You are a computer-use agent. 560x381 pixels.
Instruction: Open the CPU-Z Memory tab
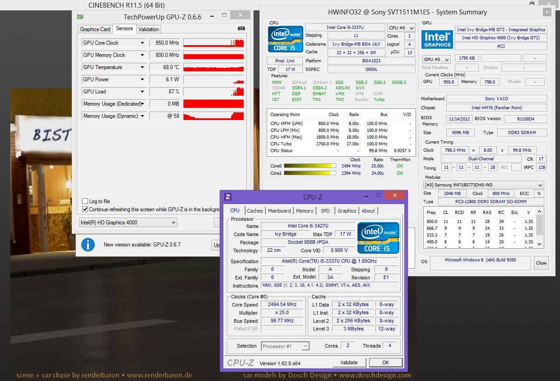pos(305,211)
